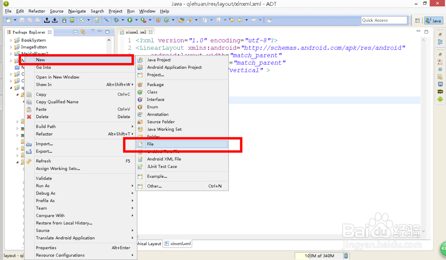
Task: Click the Back navigation arrow in toolbar
Action: (x=240, y=20)
